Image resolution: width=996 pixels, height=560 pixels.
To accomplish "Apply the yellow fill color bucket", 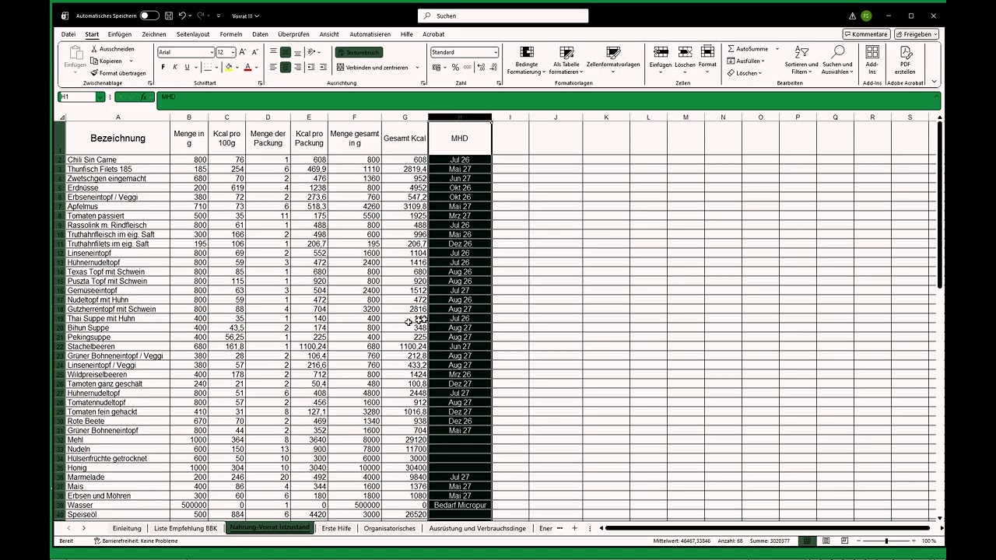I will 229,68.
